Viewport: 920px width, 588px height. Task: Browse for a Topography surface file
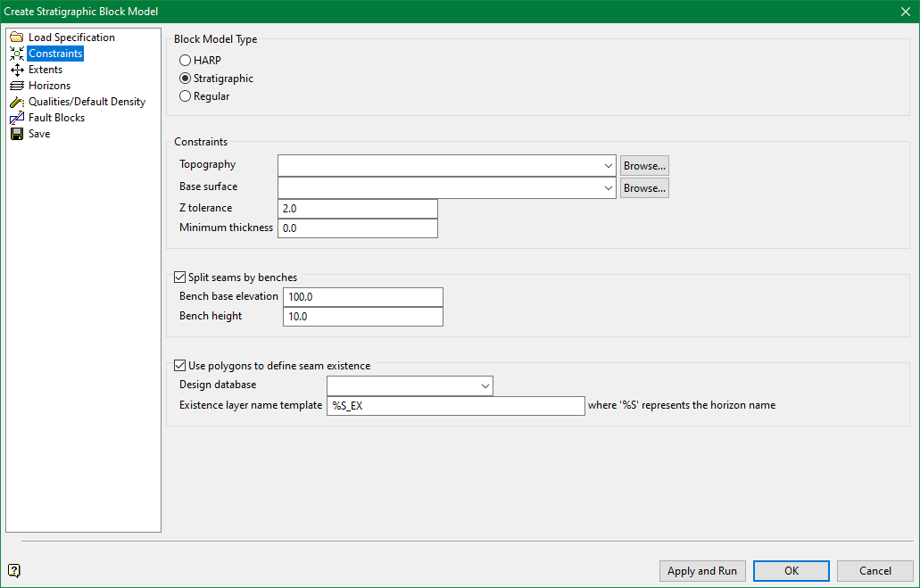point(644,165)
